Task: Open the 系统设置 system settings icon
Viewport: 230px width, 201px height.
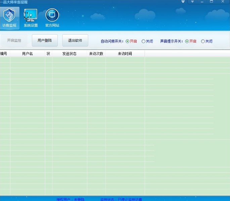Action: [31, 18]
